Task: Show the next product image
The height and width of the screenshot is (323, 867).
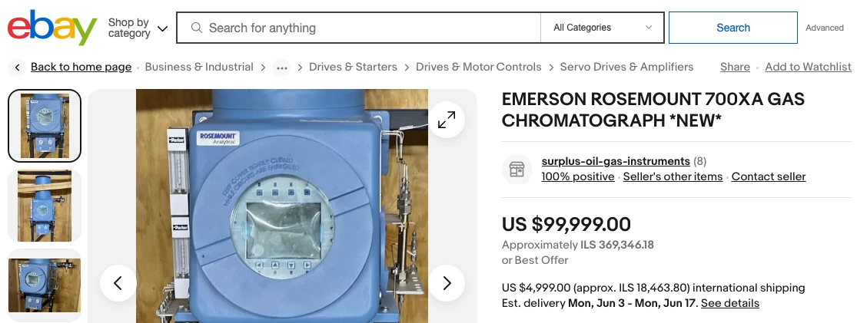Action: coord(447,283)
